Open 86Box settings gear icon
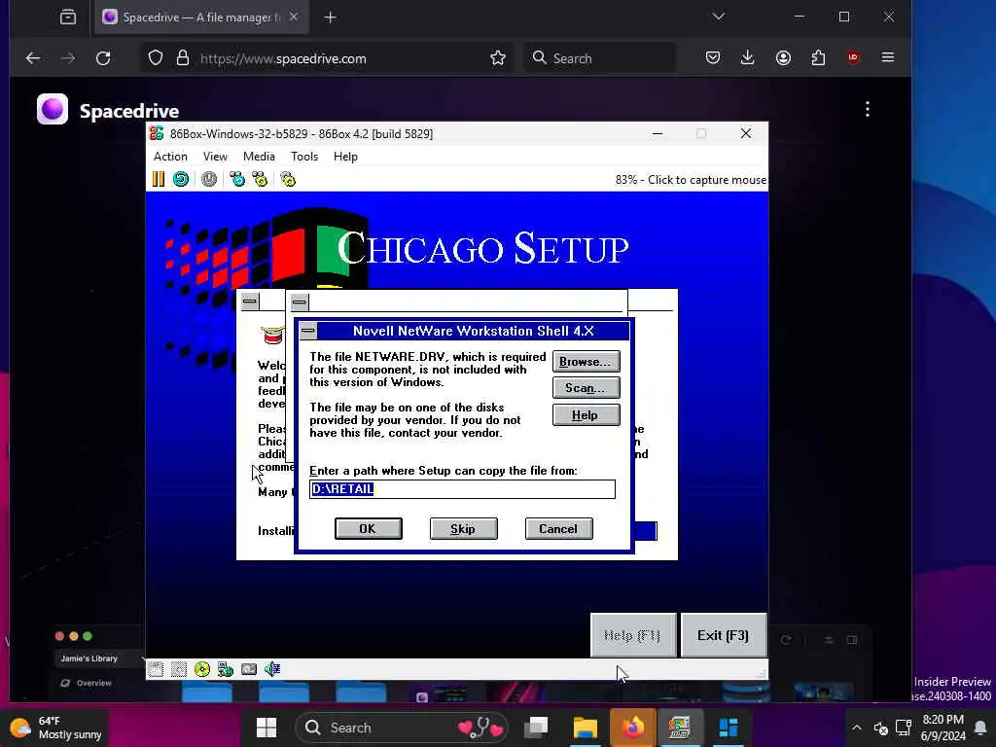This screenshot has width=996, height=747. (x=288, y=180)
